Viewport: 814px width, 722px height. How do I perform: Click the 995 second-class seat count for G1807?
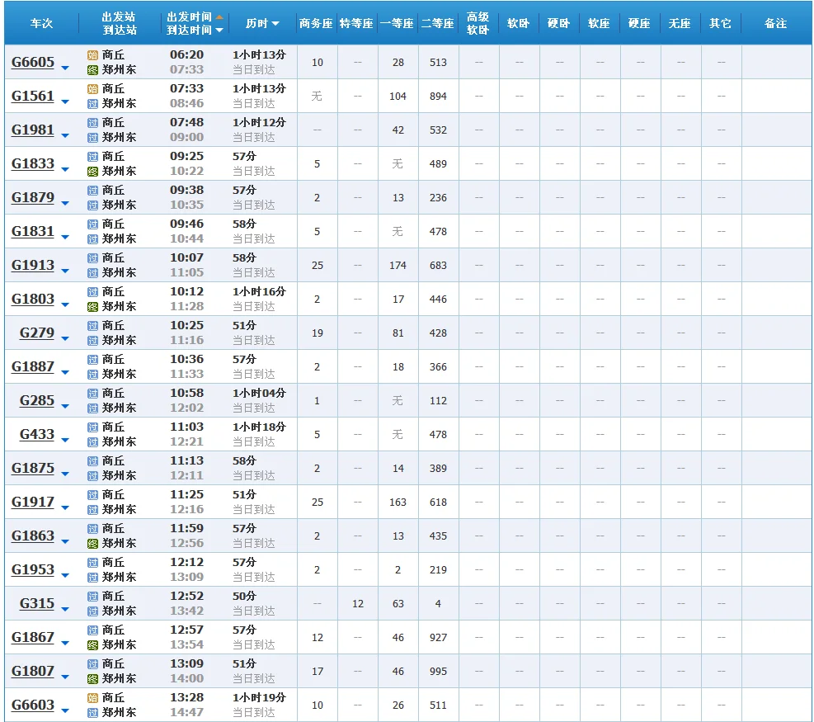[x=438, y=672]
